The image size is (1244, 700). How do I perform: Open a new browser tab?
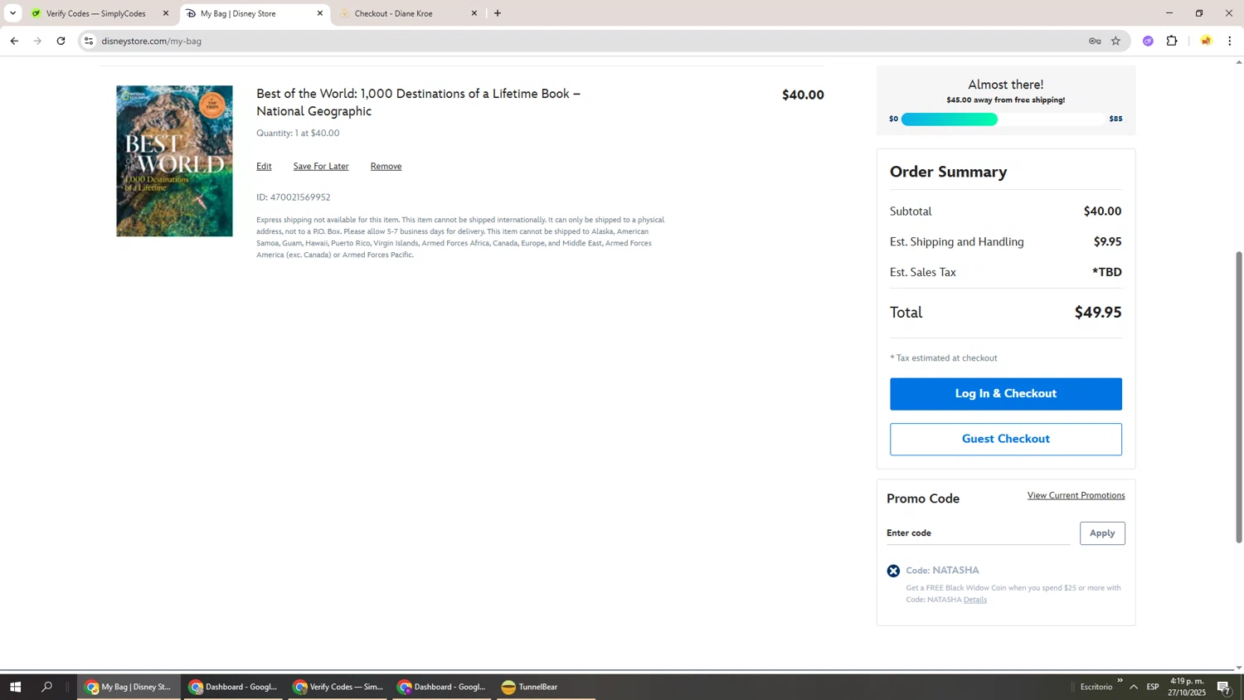pos(498,13)
